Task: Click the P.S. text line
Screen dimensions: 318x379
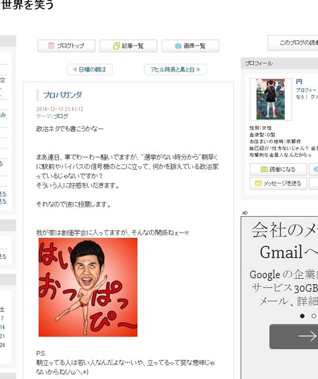Action: click(41, 354)
